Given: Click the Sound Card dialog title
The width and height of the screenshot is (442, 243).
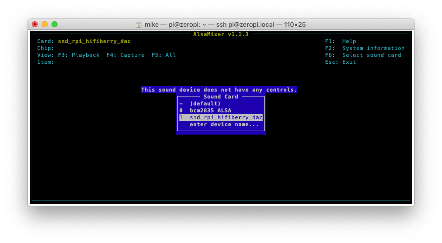Looking at the screenshot, I should click(x=221, y=97).
